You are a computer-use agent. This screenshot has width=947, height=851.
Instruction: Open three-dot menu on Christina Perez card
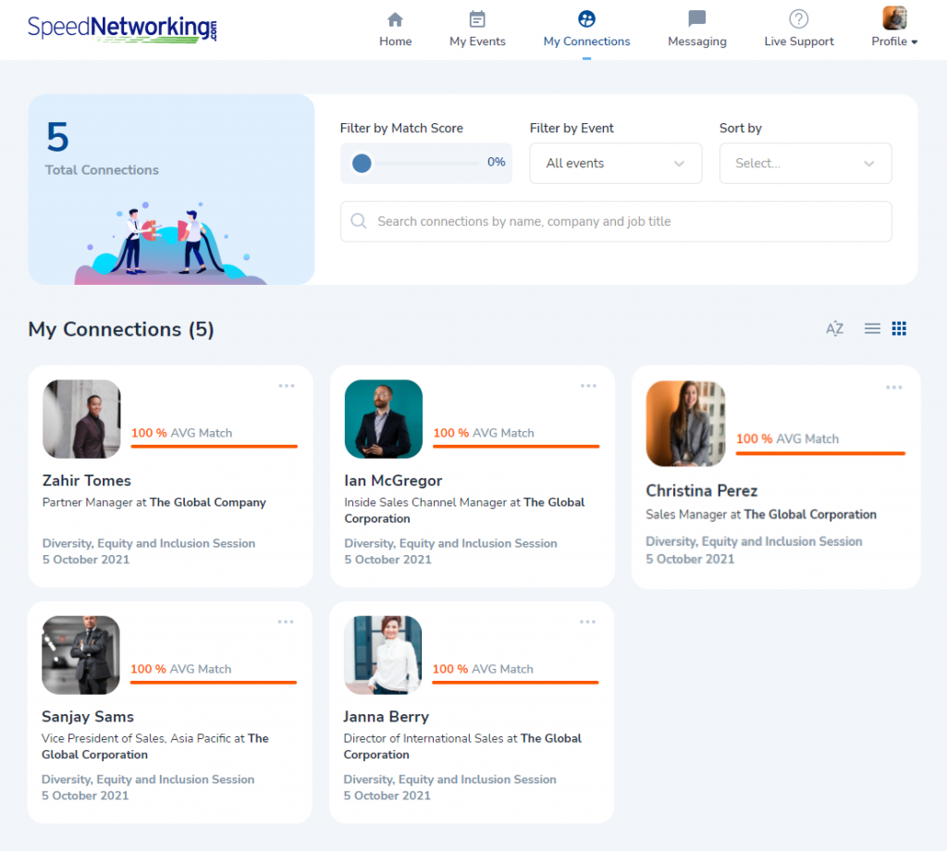(893, 388)
